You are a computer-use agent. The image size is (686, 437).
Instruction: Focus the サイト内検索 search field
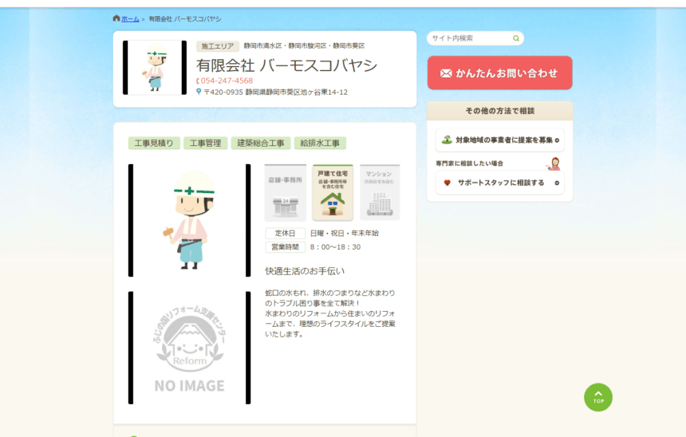(x=469, y=38)
